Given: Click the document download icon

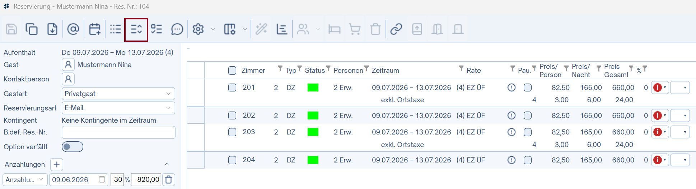Looking at the screenshot, I should (52, 29).
